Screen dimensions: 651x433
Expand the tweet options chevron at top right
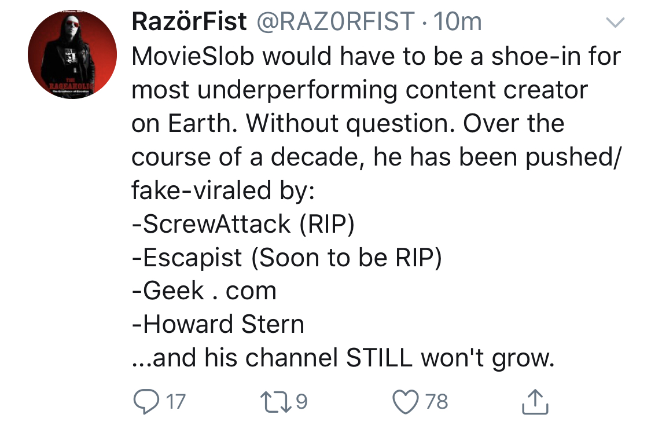(615, 22)
